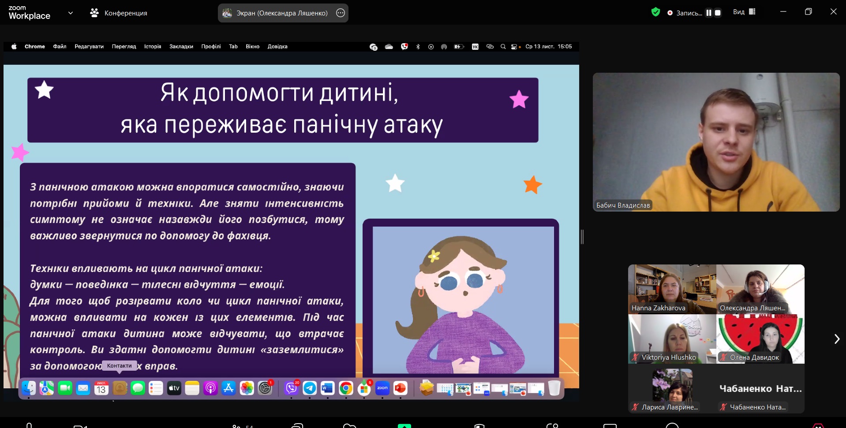Open Viber from the Dock
The image size is (846, 428).
tap(291, 388)
